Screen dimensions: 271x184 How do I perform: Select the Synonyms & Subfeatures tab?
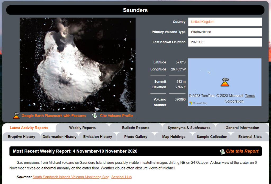coord(189,128)
